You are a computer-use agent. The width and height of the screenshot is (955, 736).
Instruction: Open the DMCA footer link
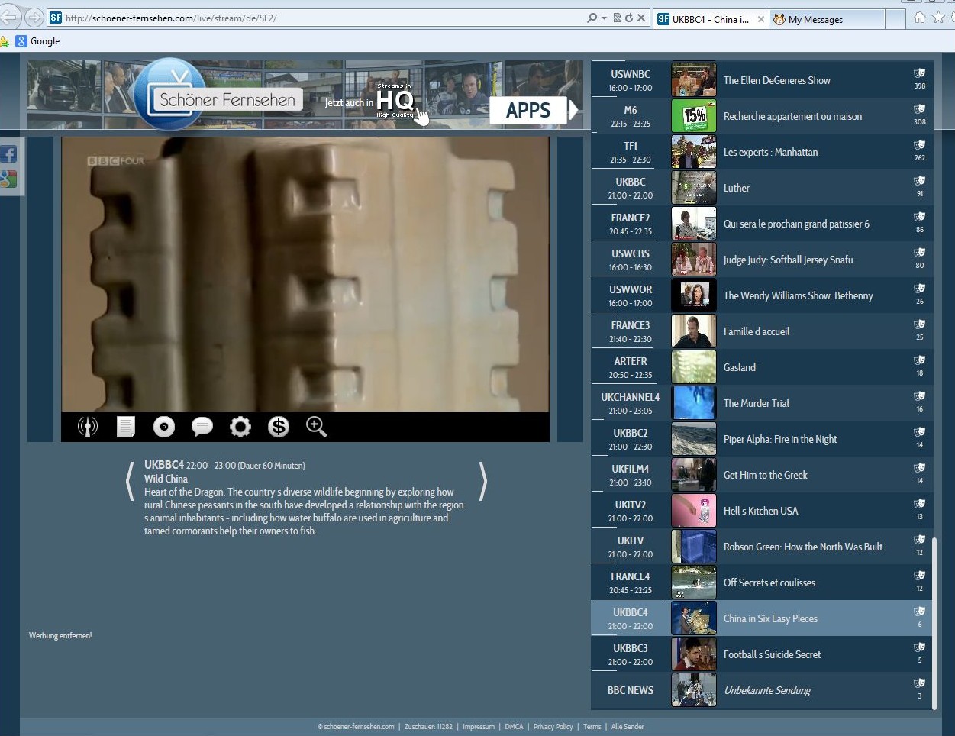(x=514, y=726)
